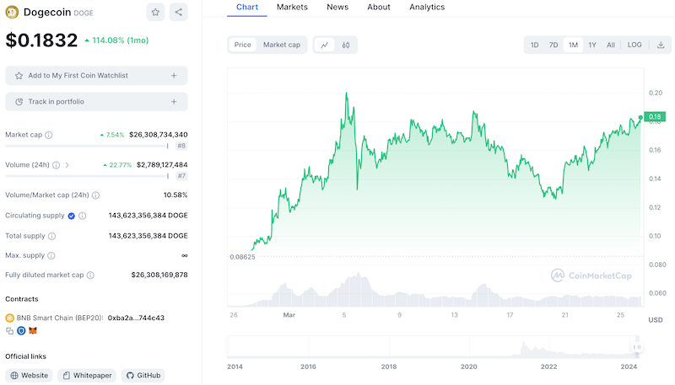Open the About tab

click(x=379, y=8)
